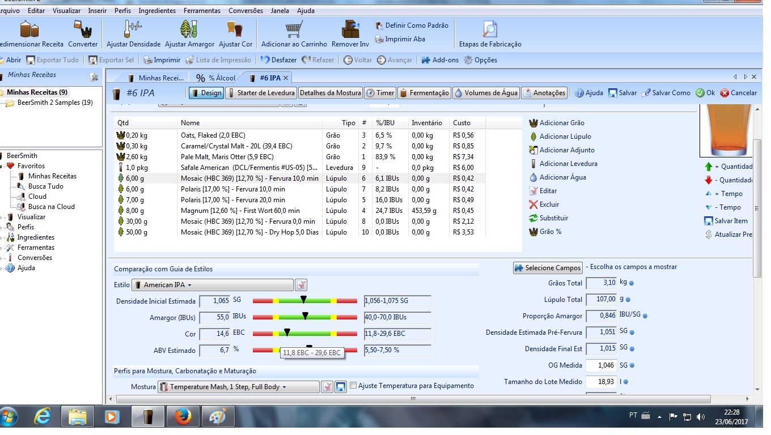Click Cancelar in the recipe bar
The width and height of the screenshot is (771, 435).
pyautogui.click(x=738, y=93)
